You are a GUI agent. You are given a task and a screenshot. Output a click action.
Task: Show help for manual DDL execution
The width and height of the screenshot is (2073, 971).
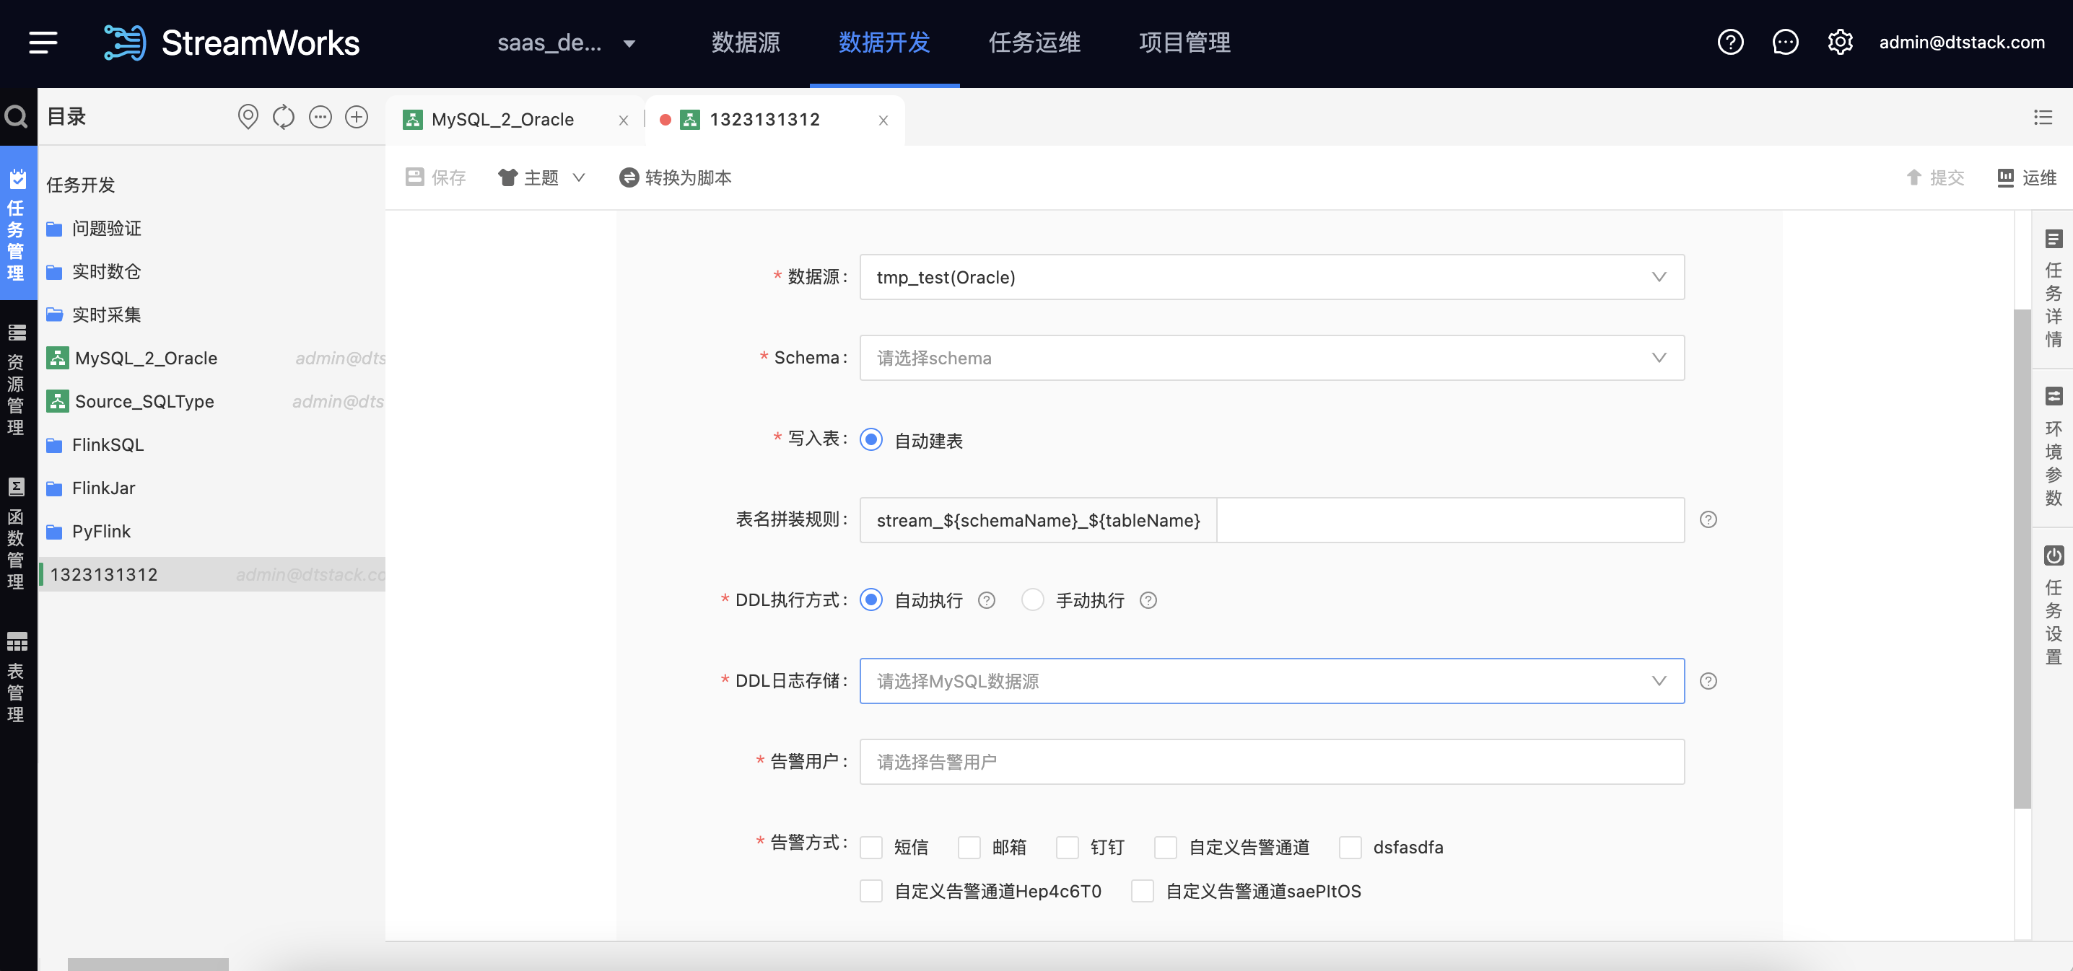click(x=1148, y=600)
